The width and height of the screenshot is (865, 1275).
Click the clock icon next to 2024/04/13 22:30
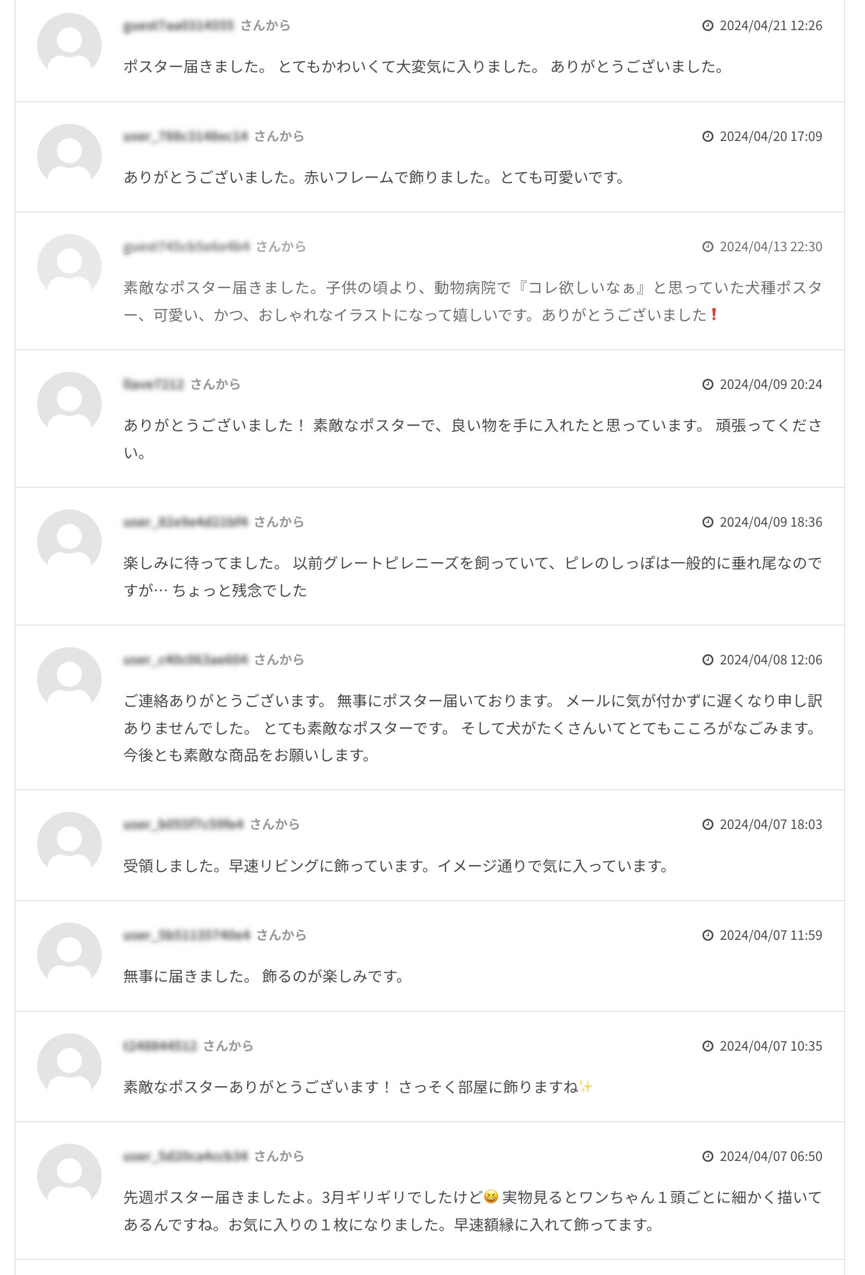707,247
